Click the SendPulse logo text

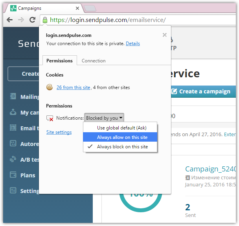coord(29,44)
